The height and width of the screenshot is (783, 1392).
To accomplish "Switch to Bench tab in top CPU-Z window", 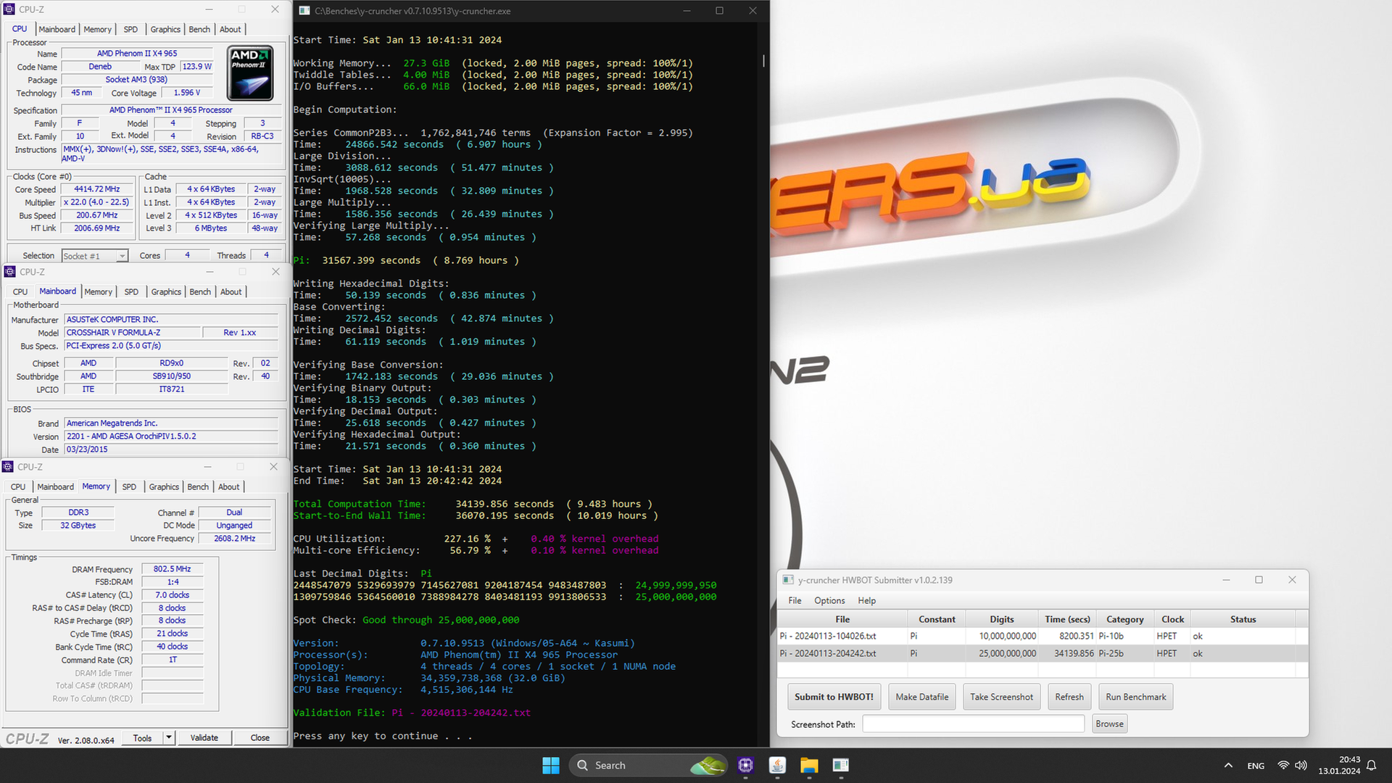I will [199, 29].
